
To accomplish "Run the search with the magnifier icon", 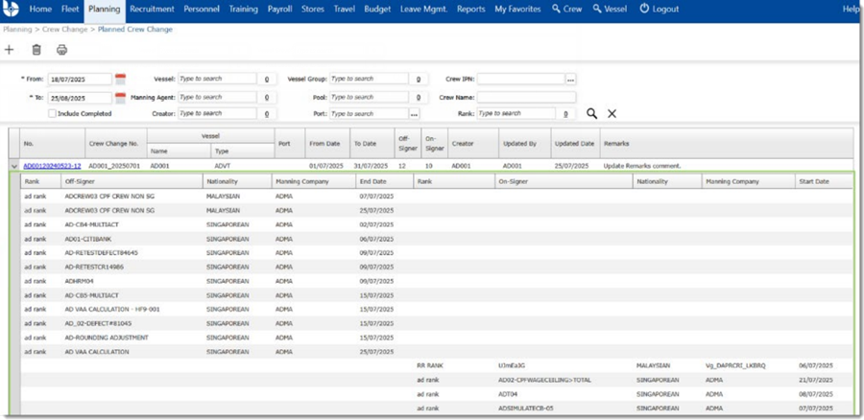I will coord(592,113).
